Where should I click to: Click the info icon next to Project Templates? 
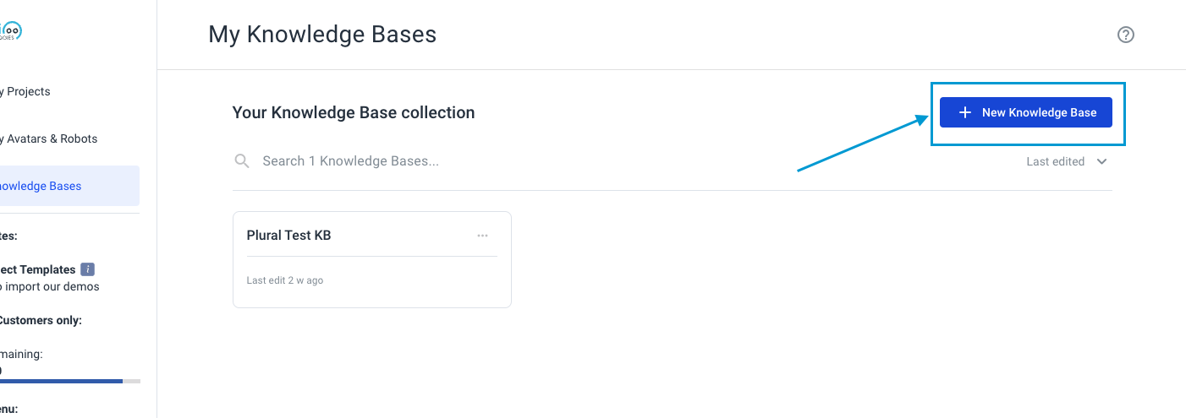(x=88, y=269)
